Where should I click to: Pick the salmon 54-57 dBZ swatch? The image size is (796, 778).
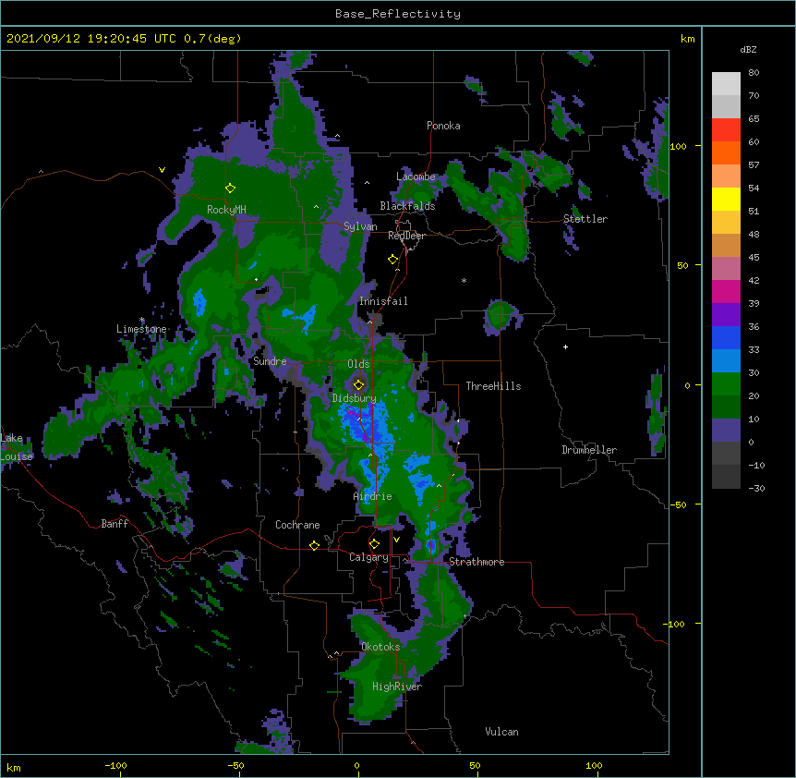(726, 176)
